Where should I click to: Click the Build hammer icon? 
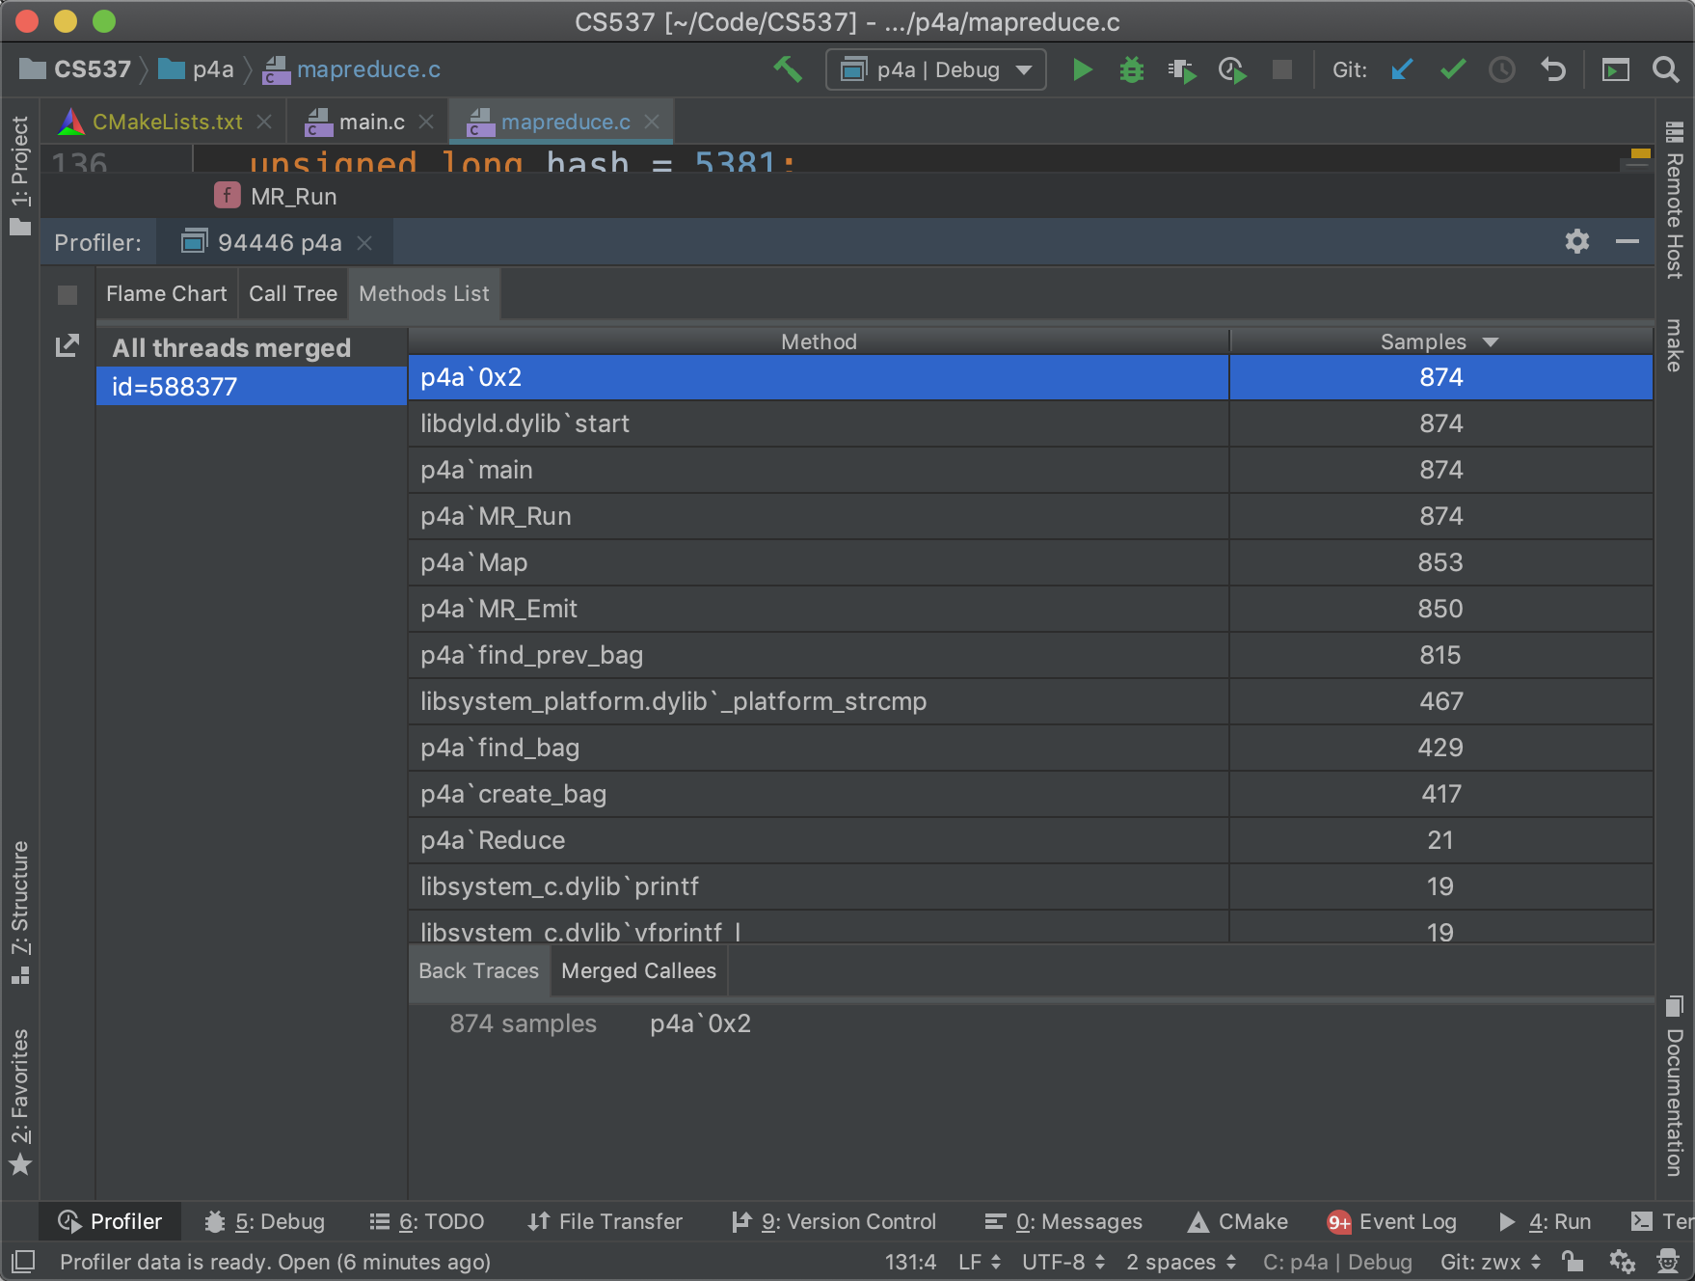pyautogui.click(x=788, y=69)
